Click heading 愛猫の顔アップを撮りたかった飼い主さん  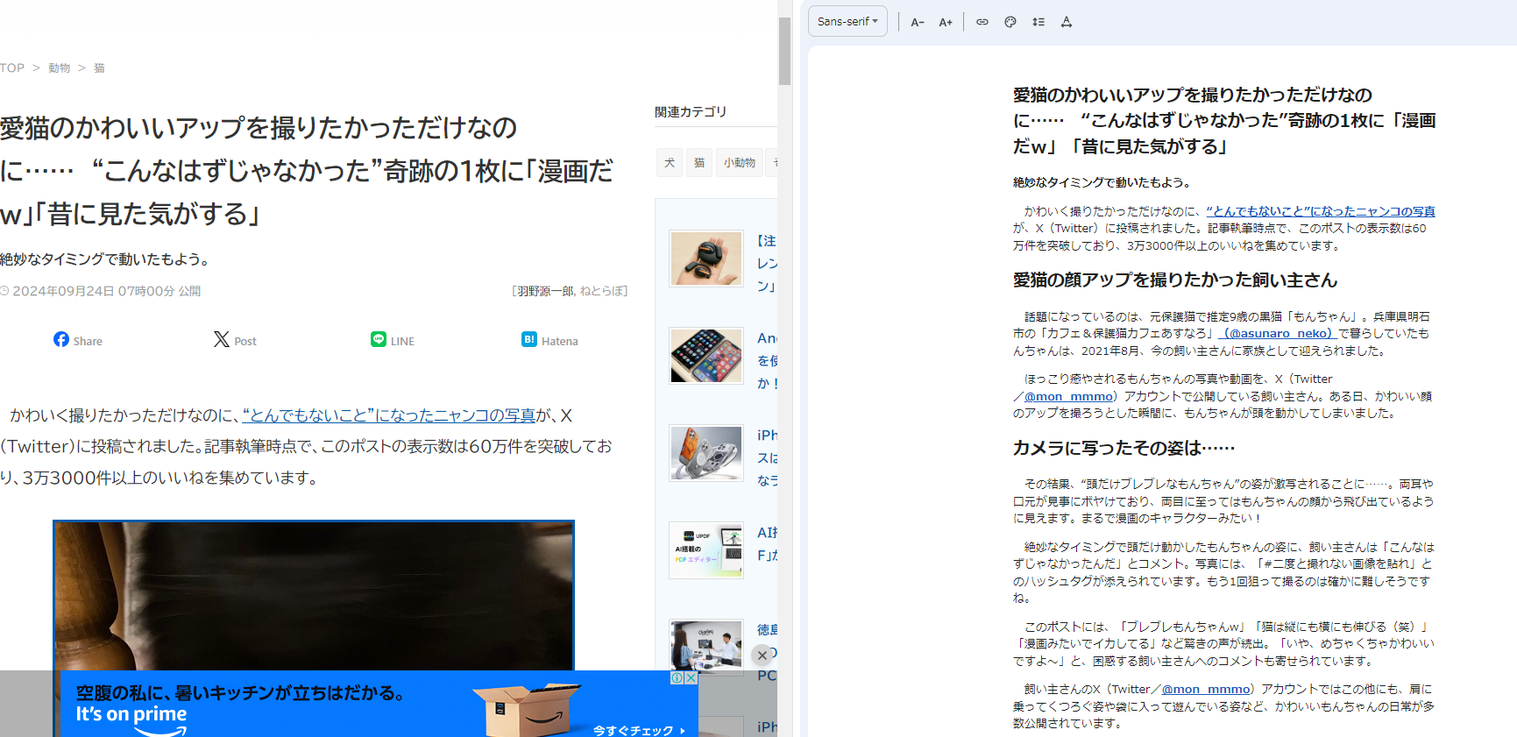click(1175, 280)
